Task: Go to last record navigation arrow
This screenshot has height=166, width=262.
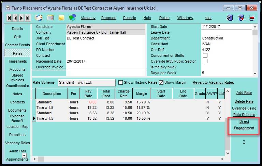Action: (28, 18)
